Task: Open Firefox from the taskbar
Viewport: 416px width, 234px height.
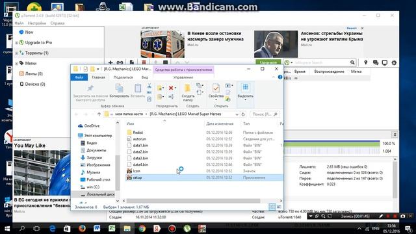Action: coord(82,228)
